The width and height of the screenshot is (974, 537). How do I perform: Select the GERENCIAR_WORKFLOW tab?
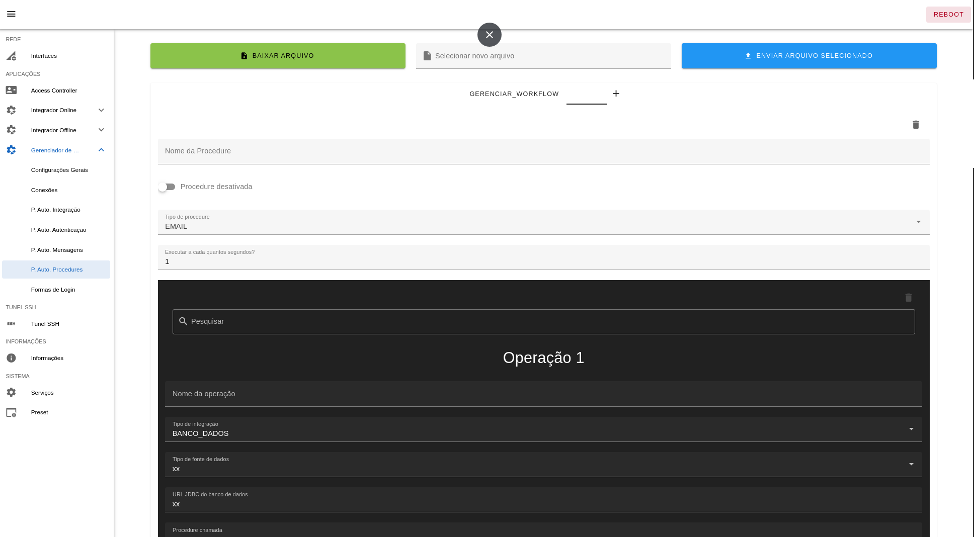pyautogui.click(x=514, y=94)
